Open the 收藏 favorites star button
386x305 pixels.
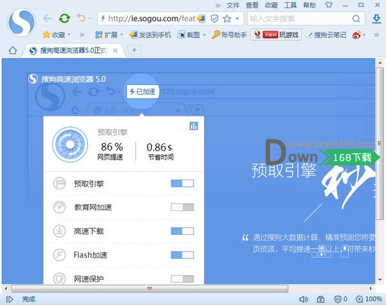point(54,35)
